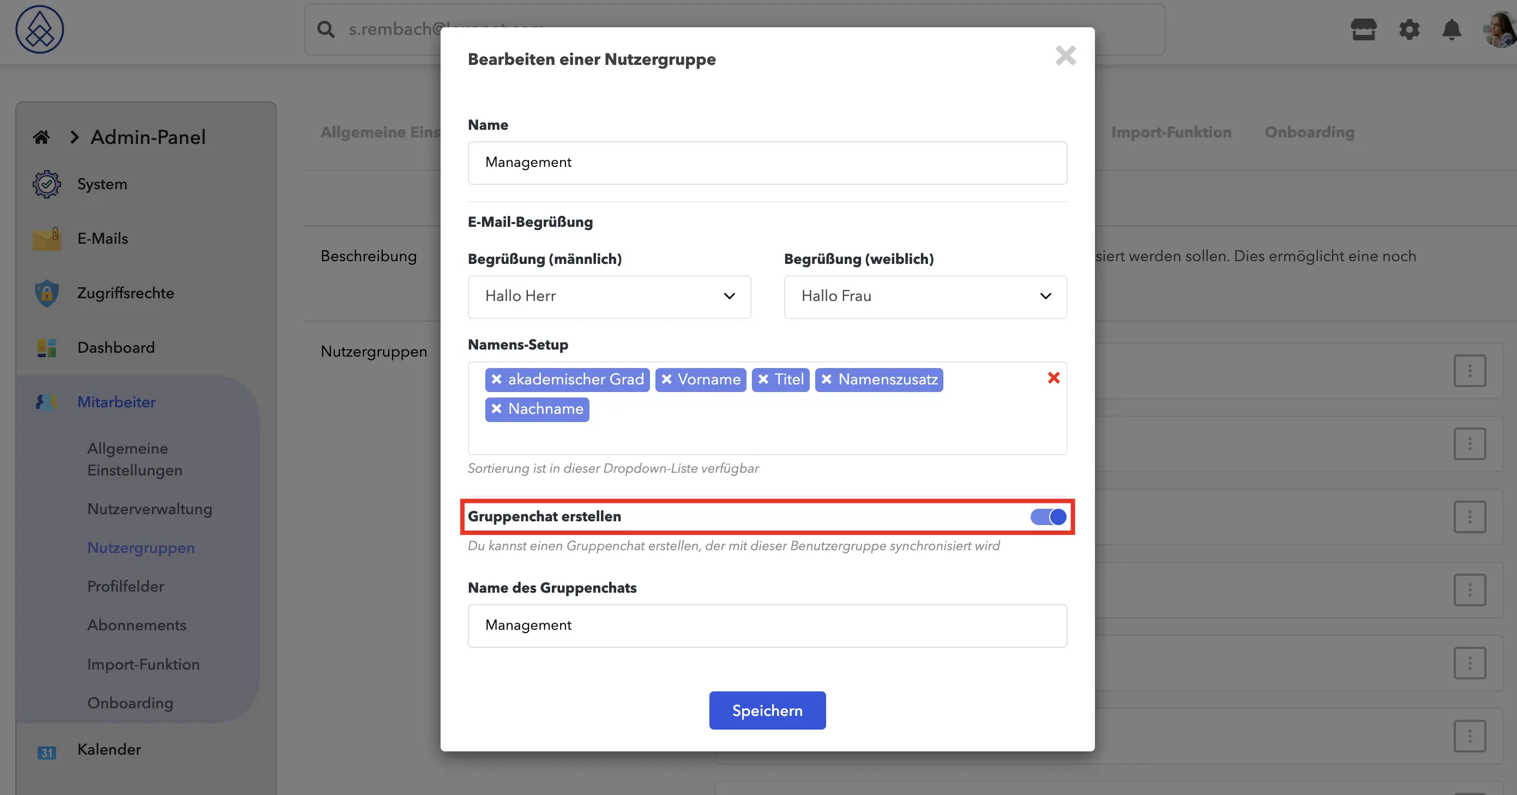This screenshot has height=795, width=1517.
Task: Open the Begrüßung (weiblich) dropdown
Action: [x=925, y=297]
